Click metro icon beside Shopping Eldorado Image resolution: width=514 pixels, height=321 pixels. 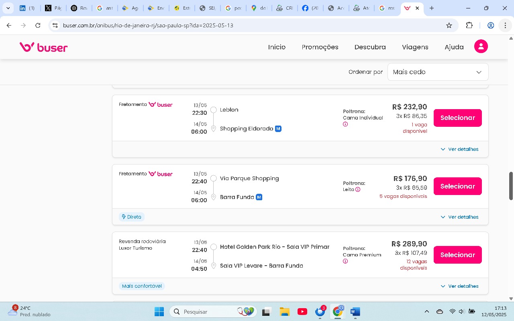278,129
